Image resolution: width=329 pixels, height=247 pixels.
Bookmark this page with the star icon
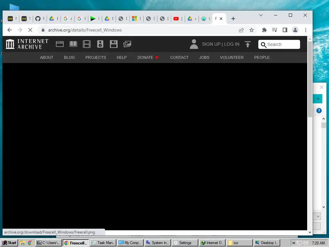pos(252,30)
